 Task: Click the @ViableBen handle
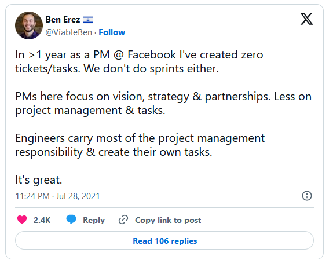[68, 32]
